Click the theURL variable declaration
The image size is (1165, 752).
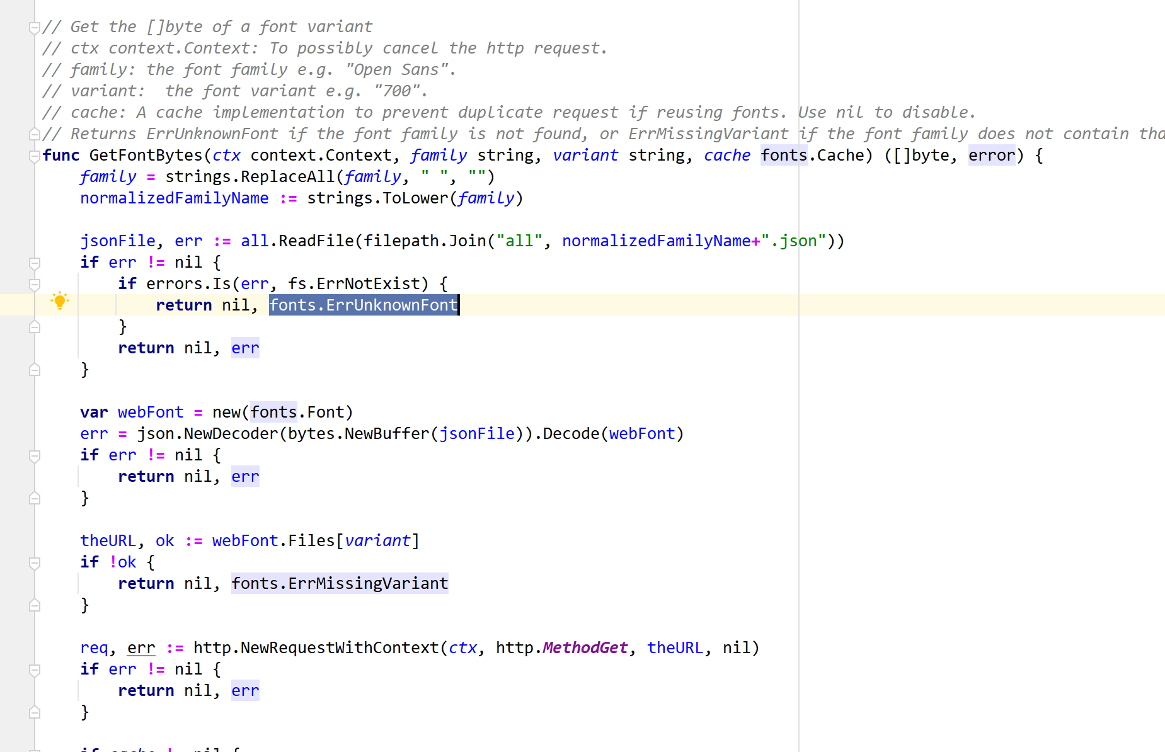coord(108,541)
